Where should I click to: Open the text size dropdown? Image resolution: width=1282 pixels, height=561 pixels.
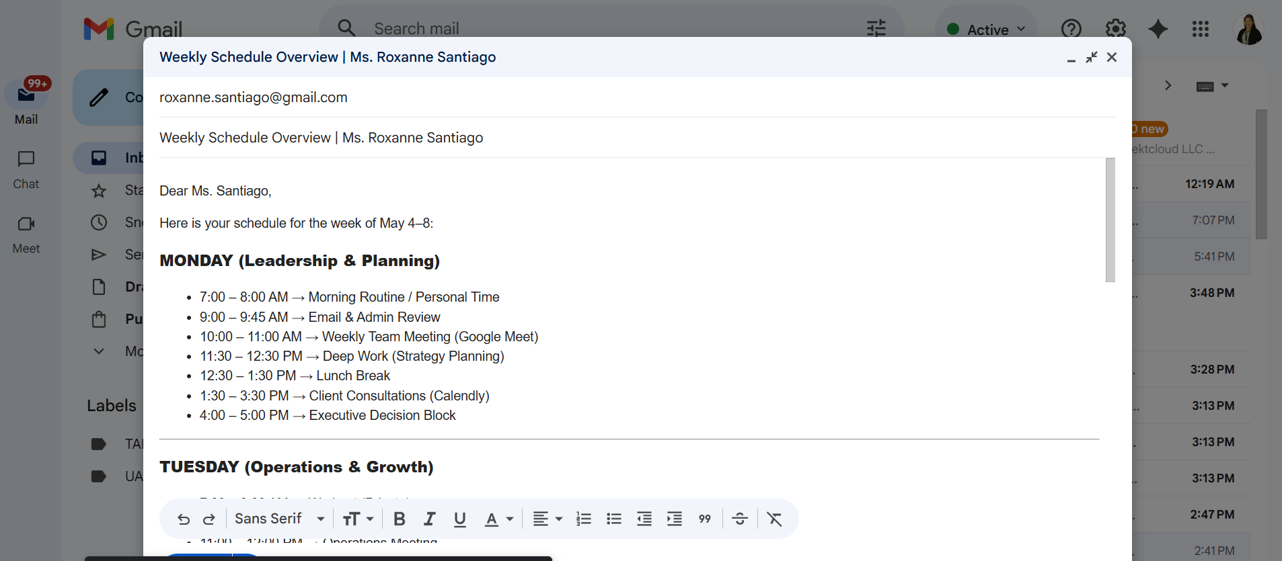tap(358, 519)
